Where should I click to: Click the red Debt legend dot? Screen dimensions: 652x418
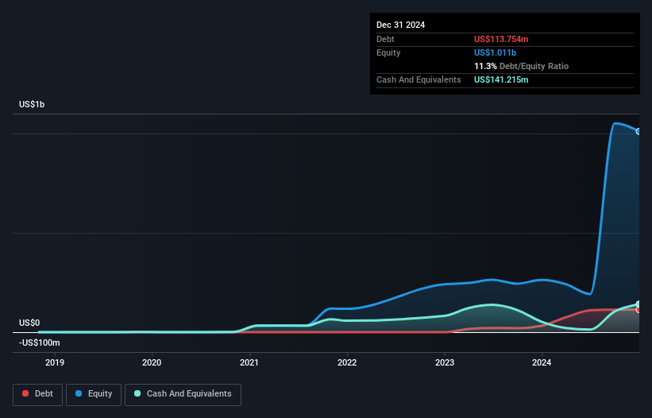(x=25, y=393)
